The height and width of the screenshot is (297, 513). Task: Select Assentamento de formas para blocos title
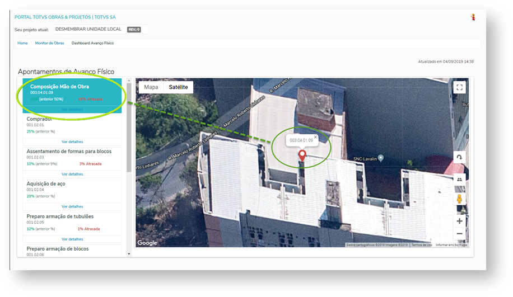[x=69, y=151]
